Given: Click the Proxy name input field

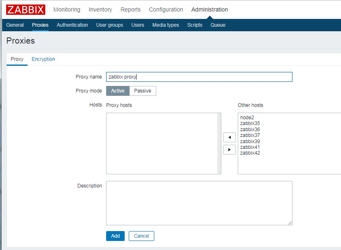Looking at the screenshot, I should [x=199, y=77].
